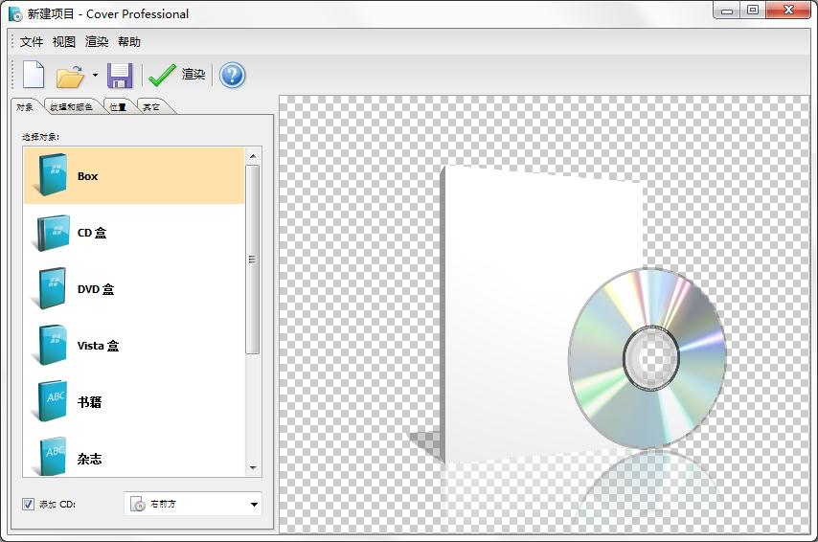Toggle the 添加 CD checkbox
Screen dimensions: 818x542
tap(28, 504)
